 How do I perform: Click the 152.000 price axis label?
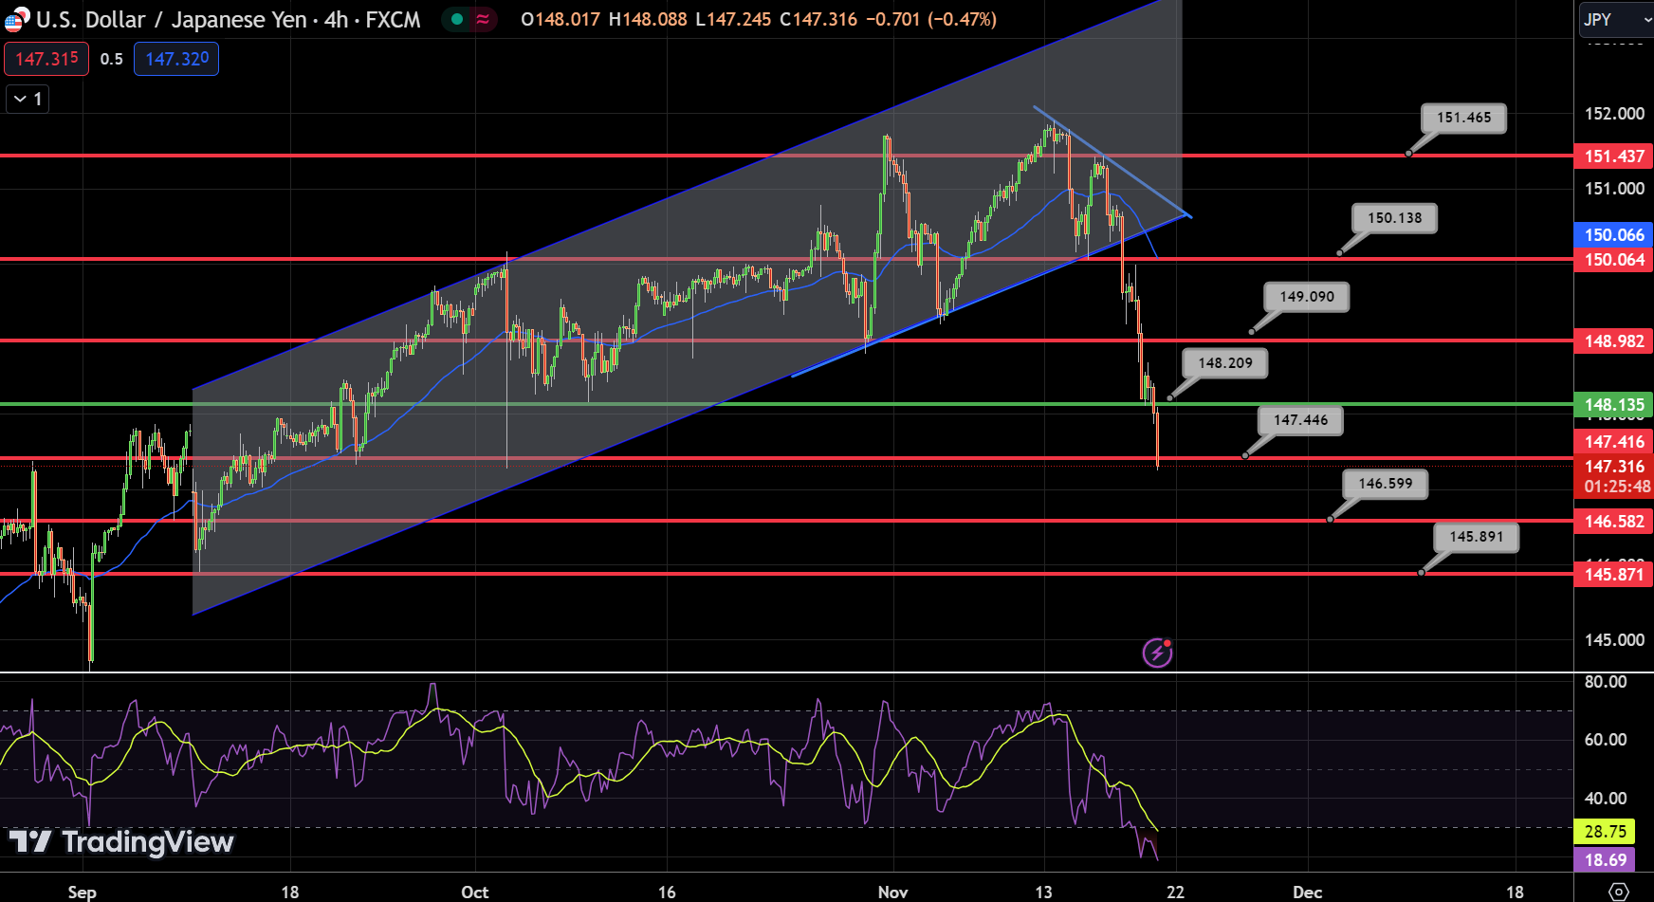point(1614,114)
